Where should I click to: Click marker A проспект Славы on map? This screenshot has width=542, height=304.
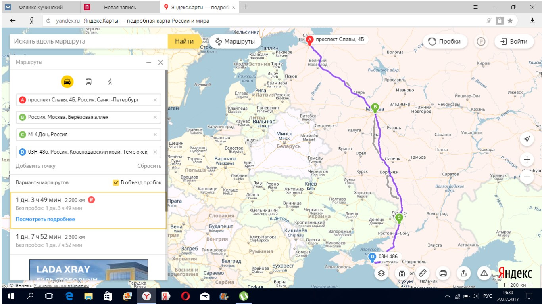pyautogui.click(x=310, y=40)
